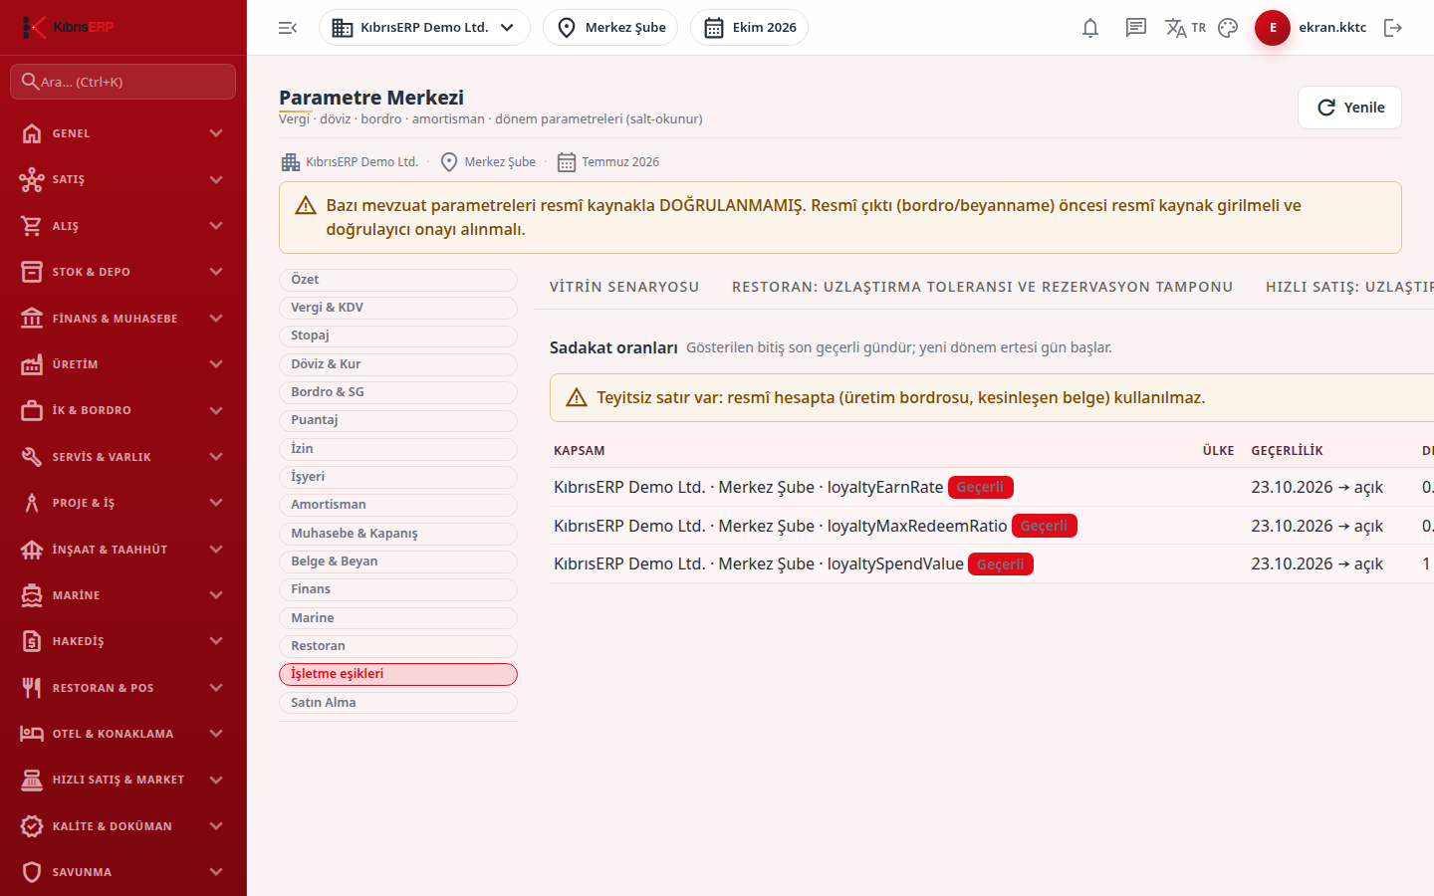Expand the Proje & İş chevron

(x=216, y=503)
